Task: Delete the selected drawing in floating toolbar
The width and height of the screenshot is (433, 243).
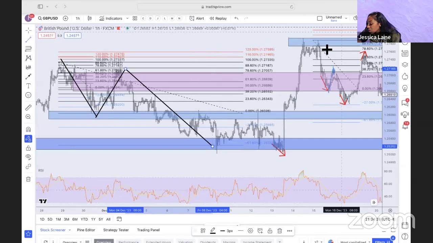Action: [x=280, y=231]
